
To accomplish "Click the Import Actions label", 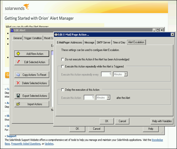I will coord(35,104).
